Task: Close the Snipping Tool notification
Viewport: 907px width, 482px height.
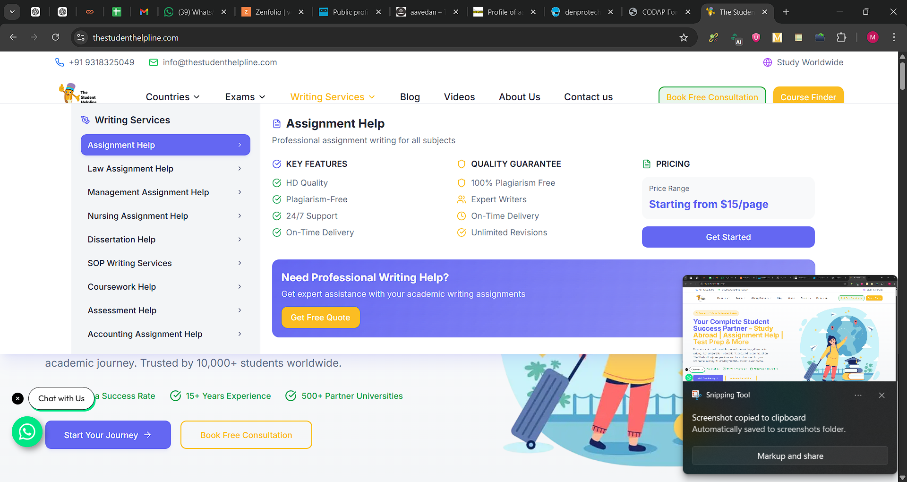Action: pyautogui.click(x=881, y=395)
